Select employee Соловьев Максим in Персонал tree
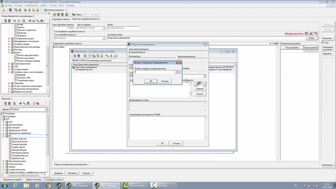This screenshot has height=189, width=336. click(x=20, y=155)
